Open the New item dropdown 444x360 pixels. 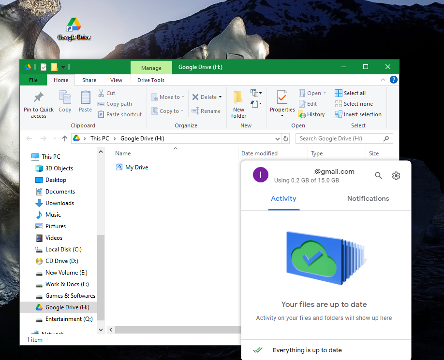pyautogui.click(x=256, y=93)
